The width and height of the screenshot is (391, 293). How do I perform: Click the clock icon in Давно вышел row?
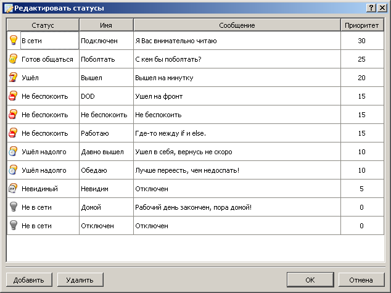tap(14, 152)
